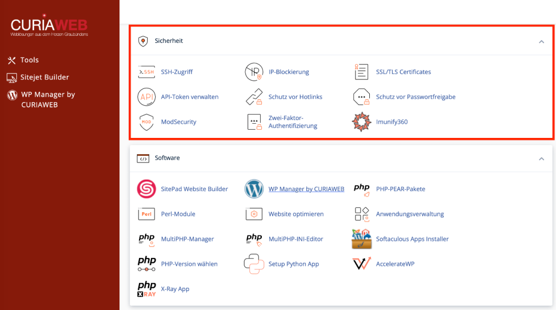Open the SitePad Website Builder link
Image resolution: width=556 pixels, height=310 pixels.
[x=194, y=189]
